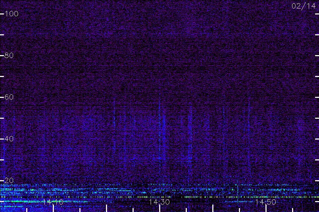Click the 14:50 time label
The image size is (319, 212).
[266, 202]
